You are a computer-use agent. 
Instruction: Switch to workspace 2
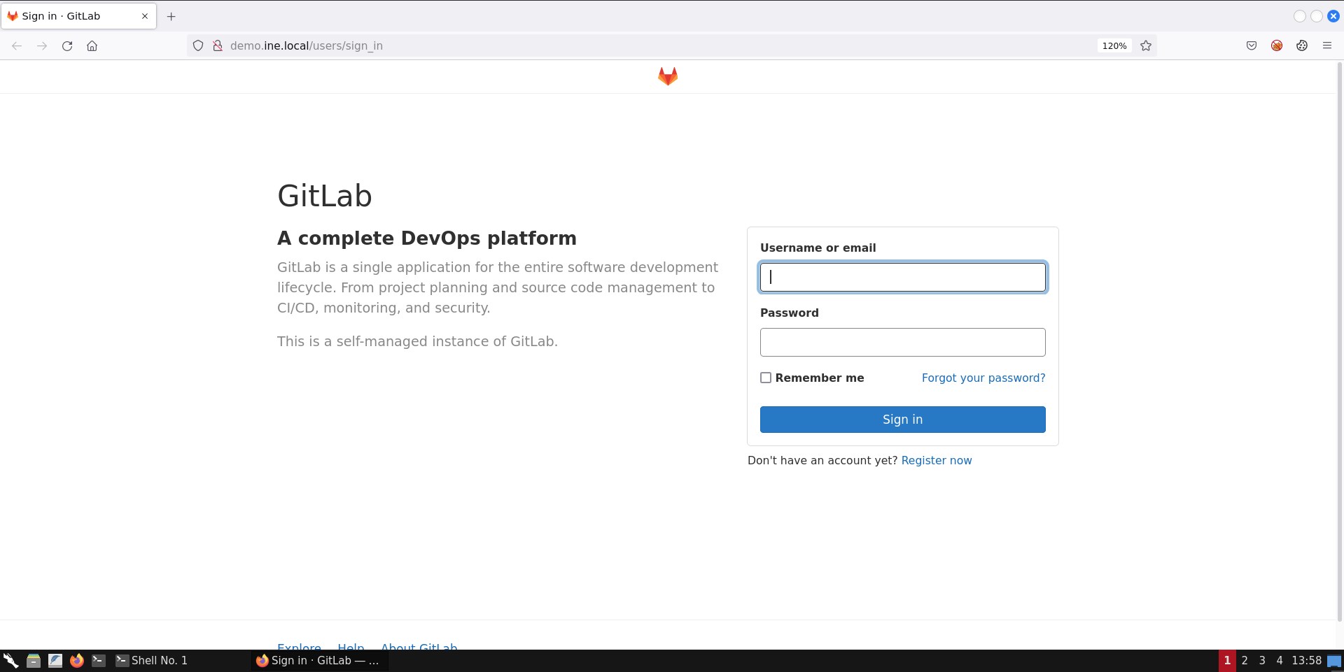point(1245,660)
